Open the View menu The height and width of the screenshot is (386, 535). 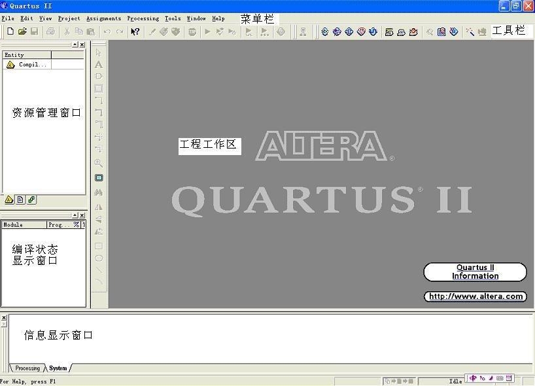click(45, 18)
